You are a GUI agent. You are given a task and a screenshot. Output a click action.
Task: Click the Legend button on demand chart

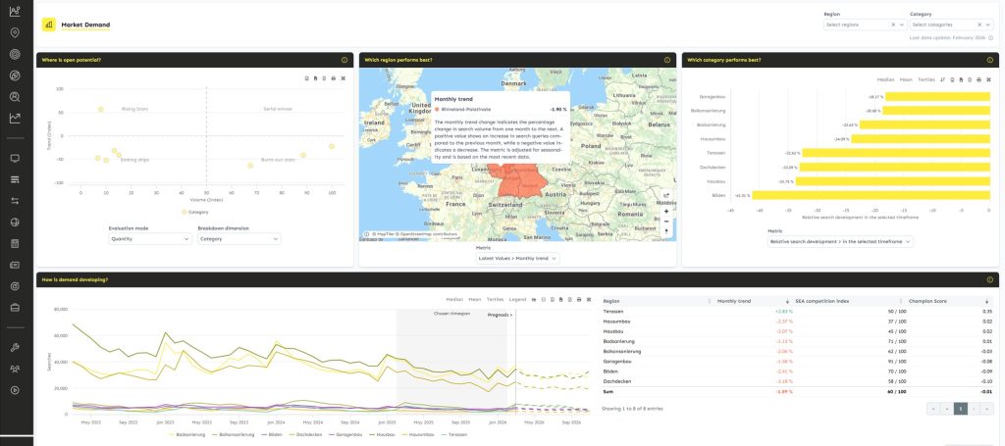(x=517, y=299)
